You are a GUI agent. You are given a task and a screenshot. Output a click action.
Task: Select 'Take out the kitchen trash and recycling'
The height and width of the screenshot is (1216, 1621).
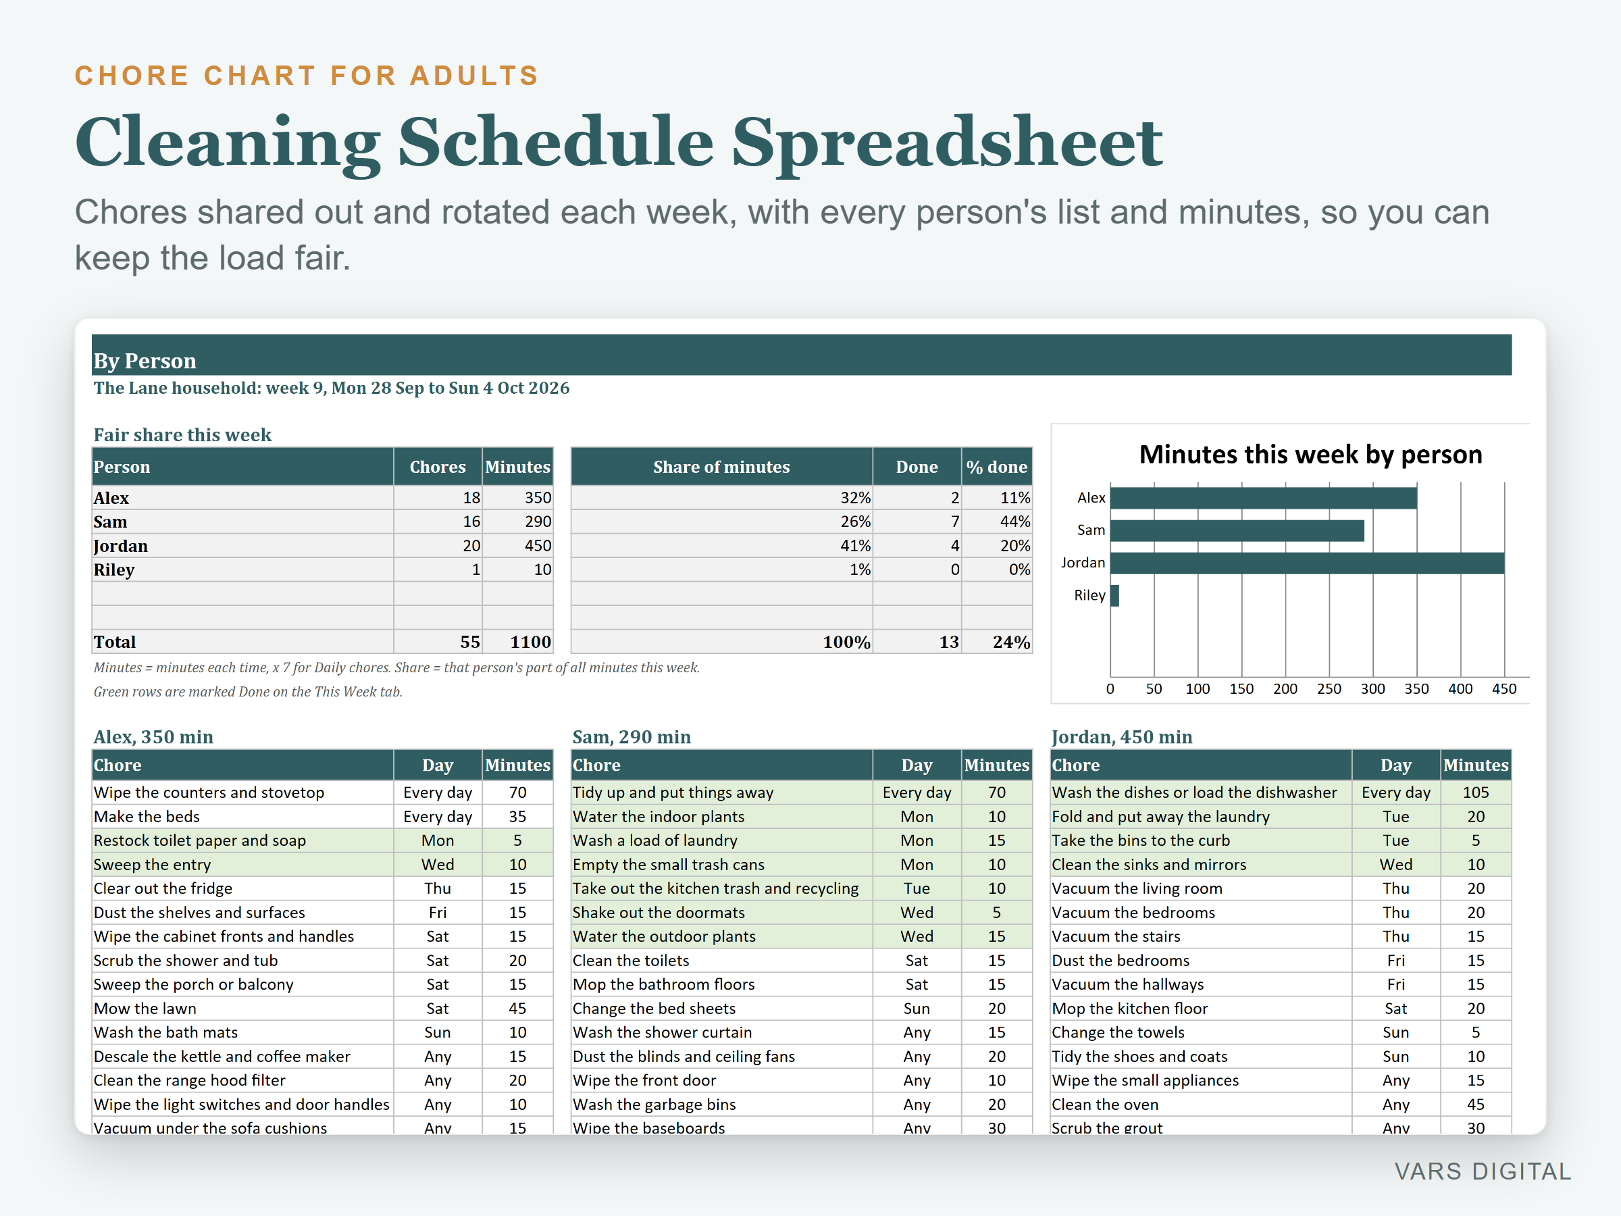[x=722, y=888]
